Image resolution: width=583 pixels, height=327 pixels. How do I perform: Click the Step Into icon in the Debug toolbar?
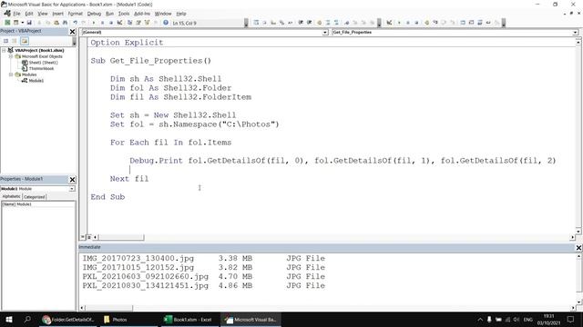pos(435,23)
